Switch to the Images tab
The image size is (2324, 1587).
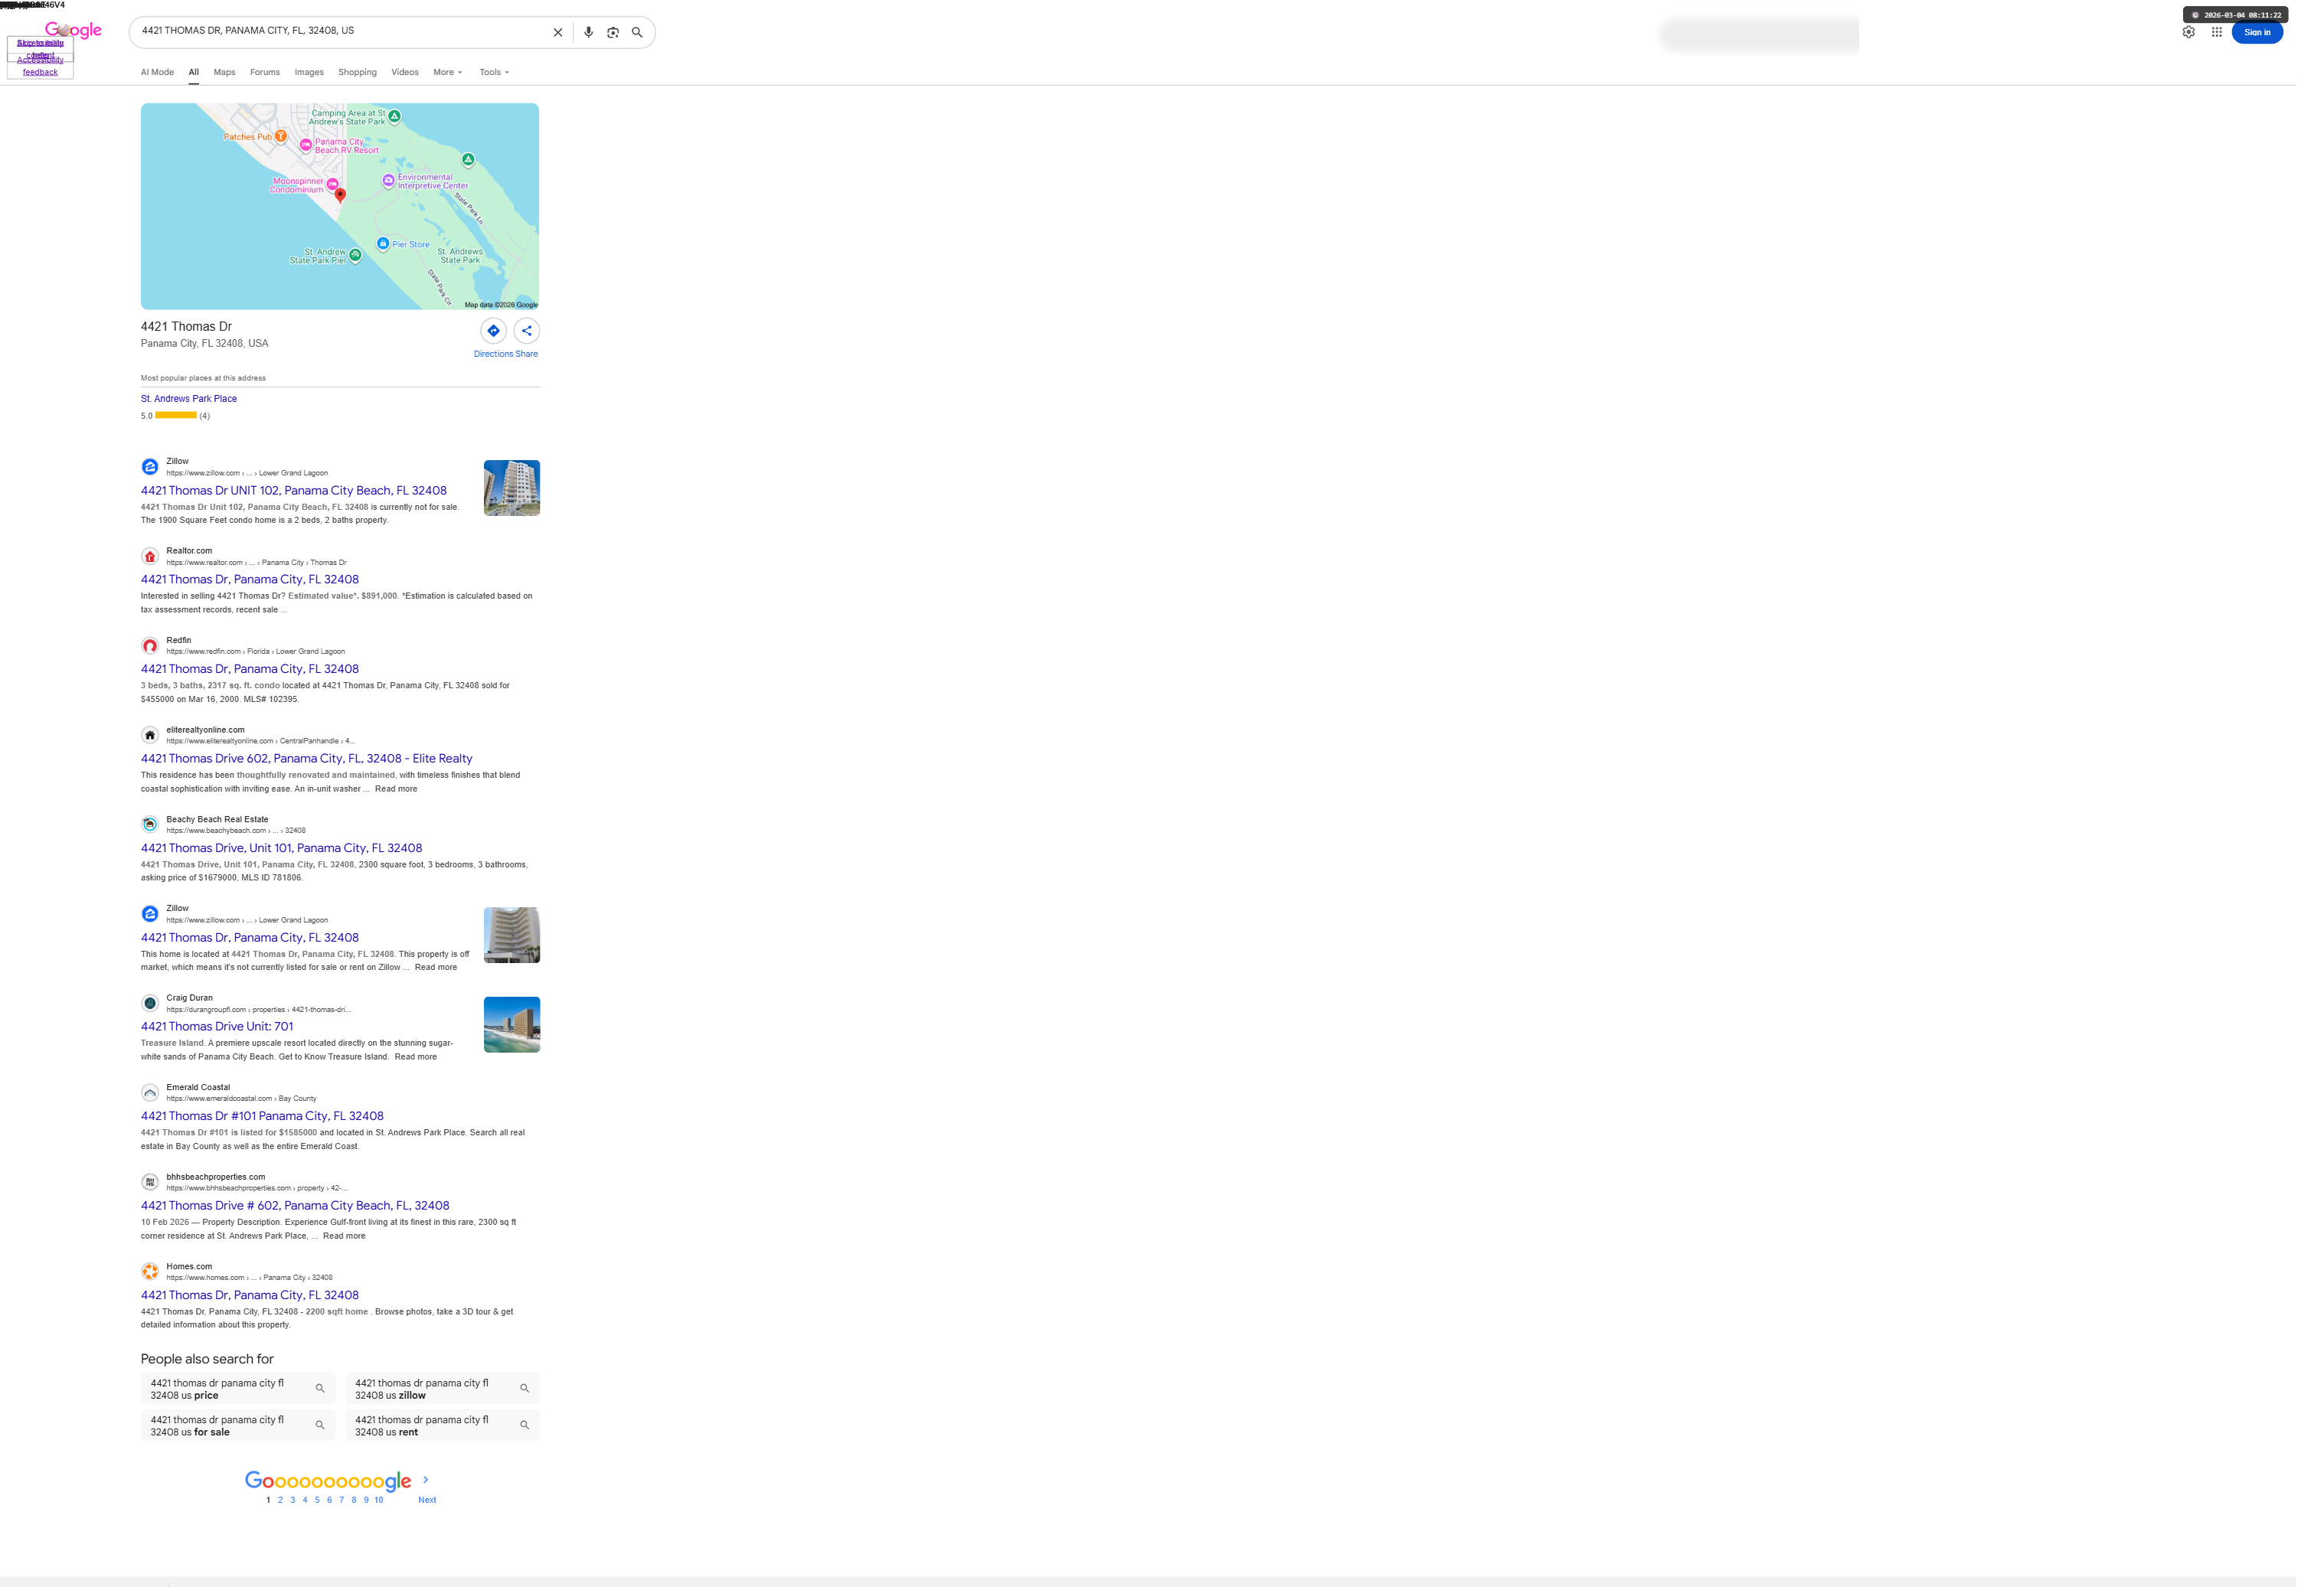click(309, 72)
